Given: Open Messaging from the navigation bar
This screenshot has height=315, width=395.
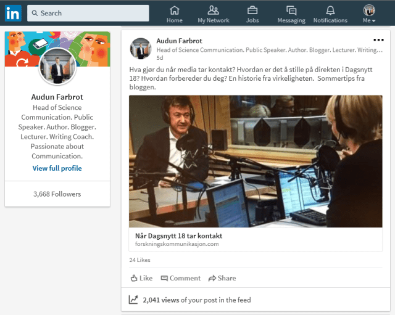Looking at the screenshot, I should 291,15.
